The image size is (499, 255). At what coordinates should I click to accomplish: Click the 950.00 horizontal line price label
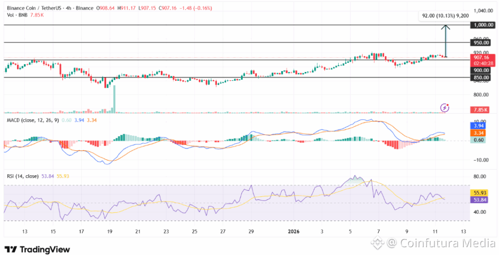click(481, 43)
